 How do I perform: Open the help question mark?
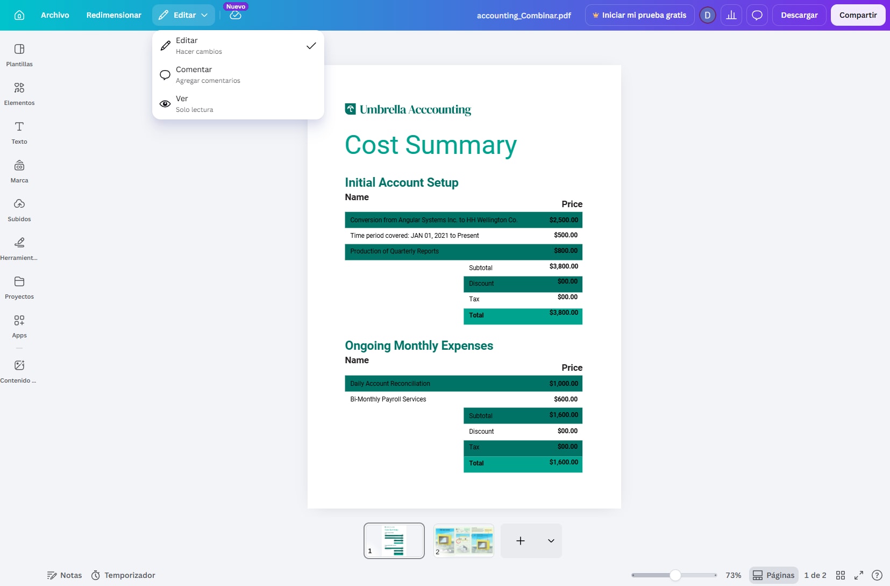coord(877,575)
